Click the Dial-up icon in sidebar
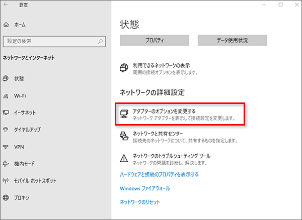 coord(6,130)
